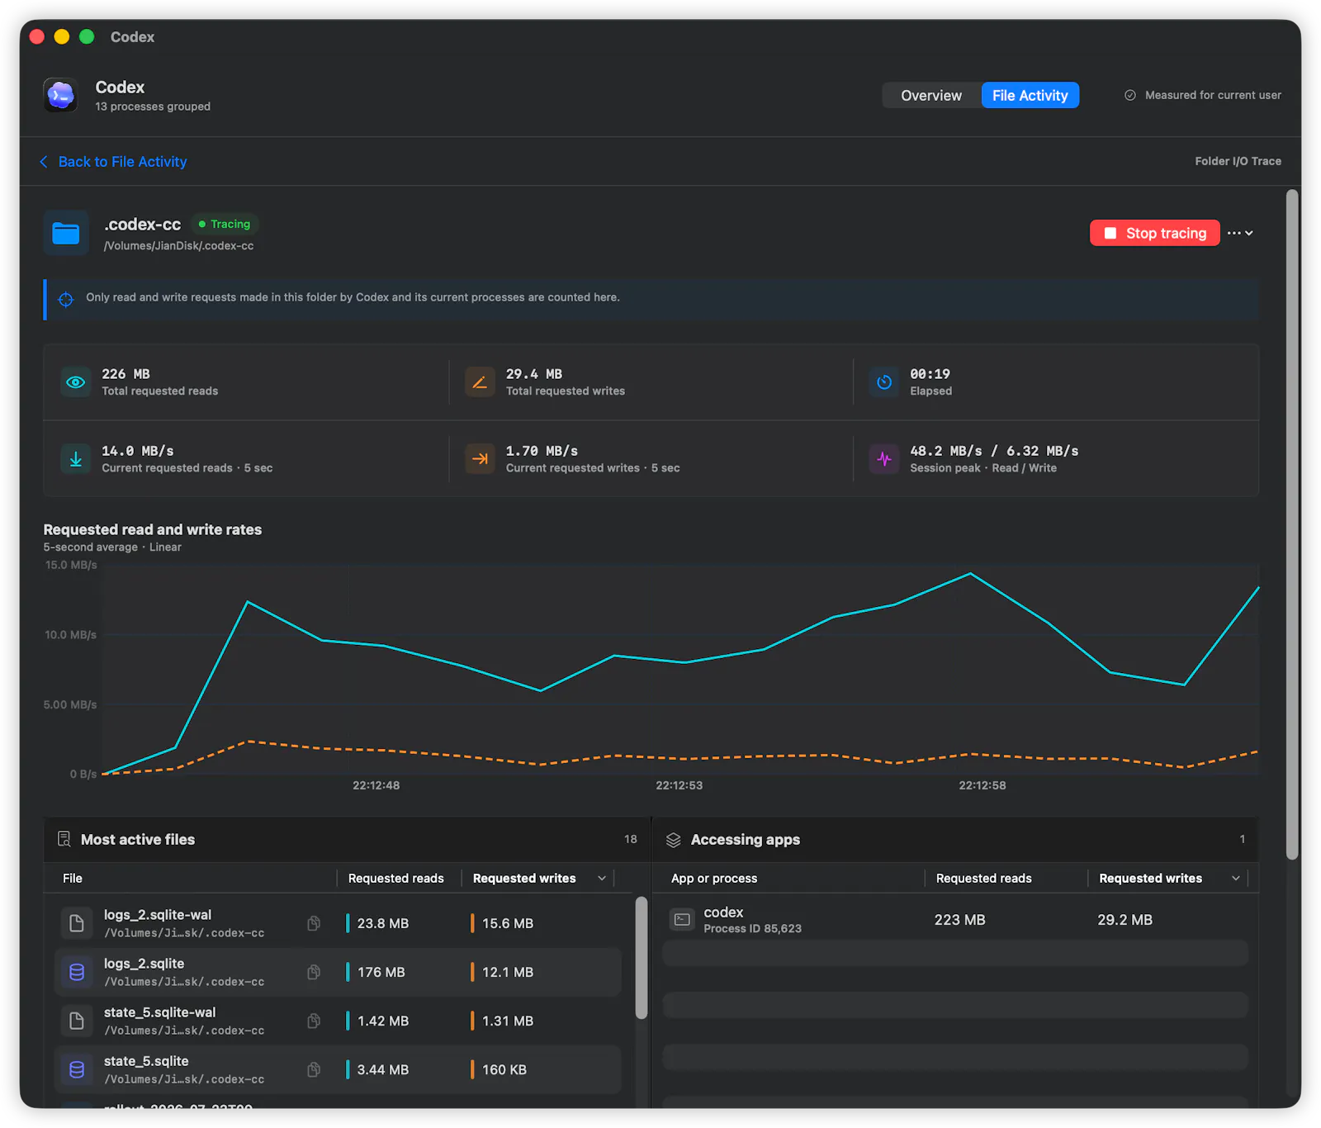The width and height of the screenshot is (1321, 1128).
Task: Click the 22:12:53 time label on chart
Action: 679,785
